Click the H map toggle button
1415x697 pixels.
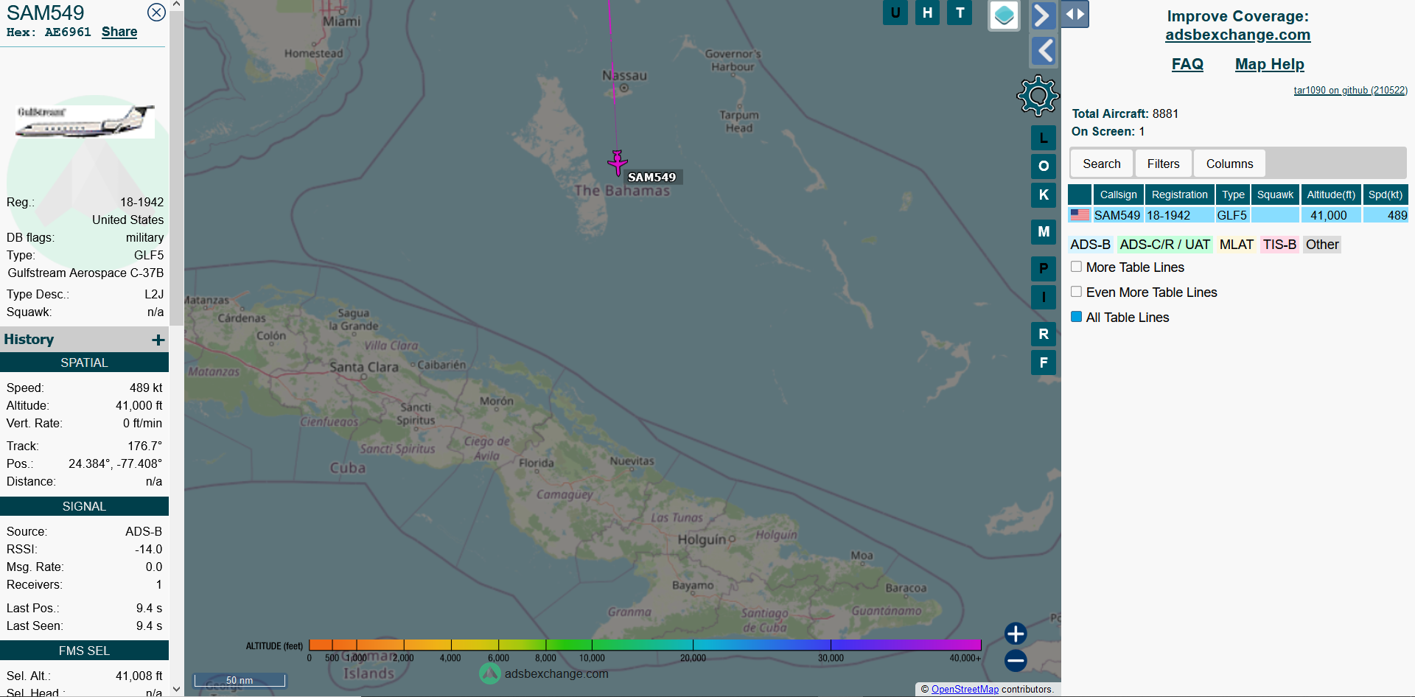pyautogui.click(x=927, y=13)
